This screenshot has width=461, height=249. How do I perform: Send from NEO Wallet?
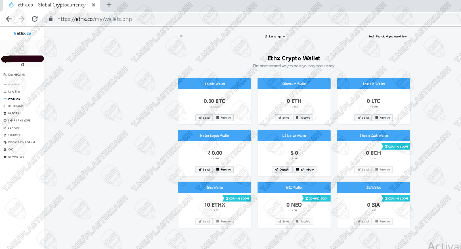(x=283, y=221)
